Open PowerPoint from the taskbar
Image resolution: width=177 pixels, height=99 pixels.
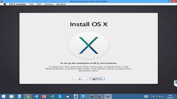(44, 97)
